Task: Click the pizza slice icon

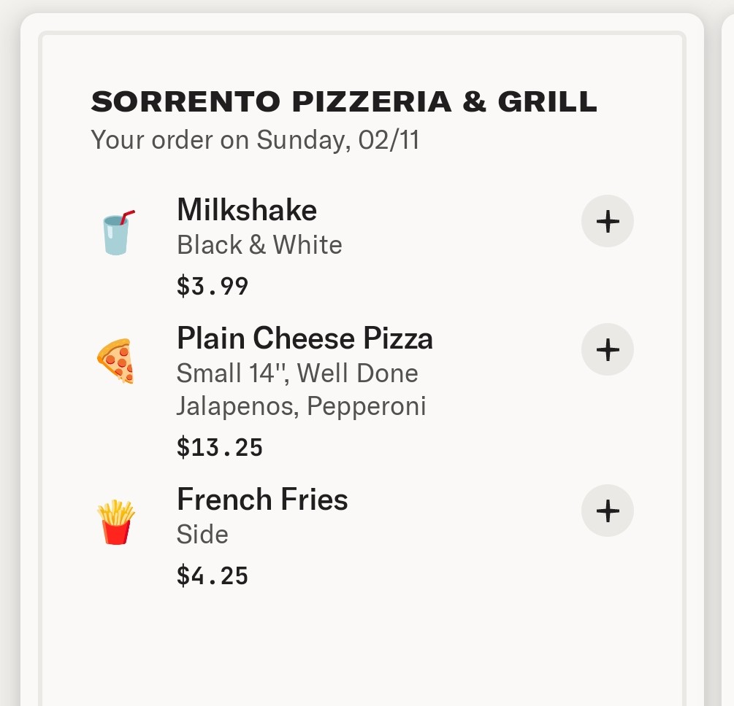Action: 116,360
